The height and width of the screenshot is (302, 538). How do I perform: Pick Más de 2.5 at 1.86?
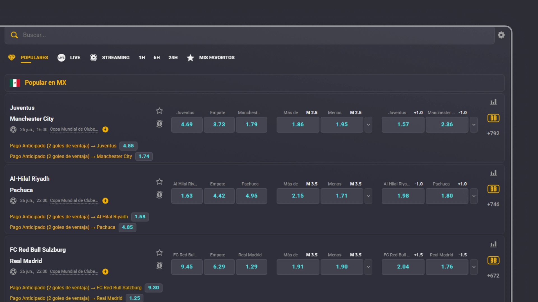pos(298,125)
